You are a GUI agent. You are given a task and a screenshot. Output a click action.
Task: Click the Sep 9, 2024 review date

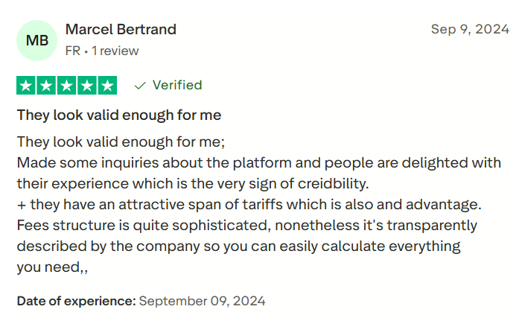point(470,30)
